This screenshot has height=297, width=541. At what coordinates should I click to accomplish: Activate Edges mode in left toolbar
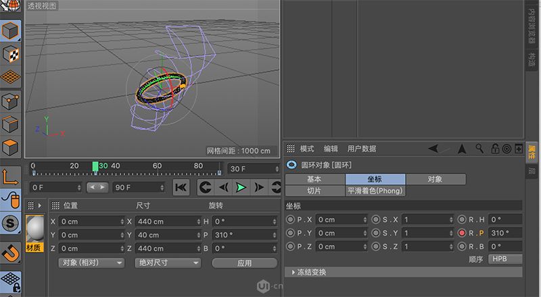coord(11,124)
